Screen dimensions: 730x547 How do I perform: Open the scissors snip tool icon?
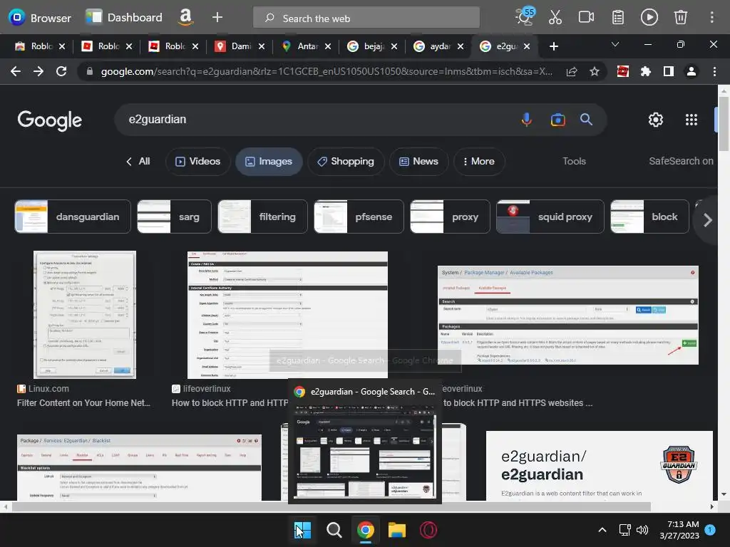pos(555,17)
